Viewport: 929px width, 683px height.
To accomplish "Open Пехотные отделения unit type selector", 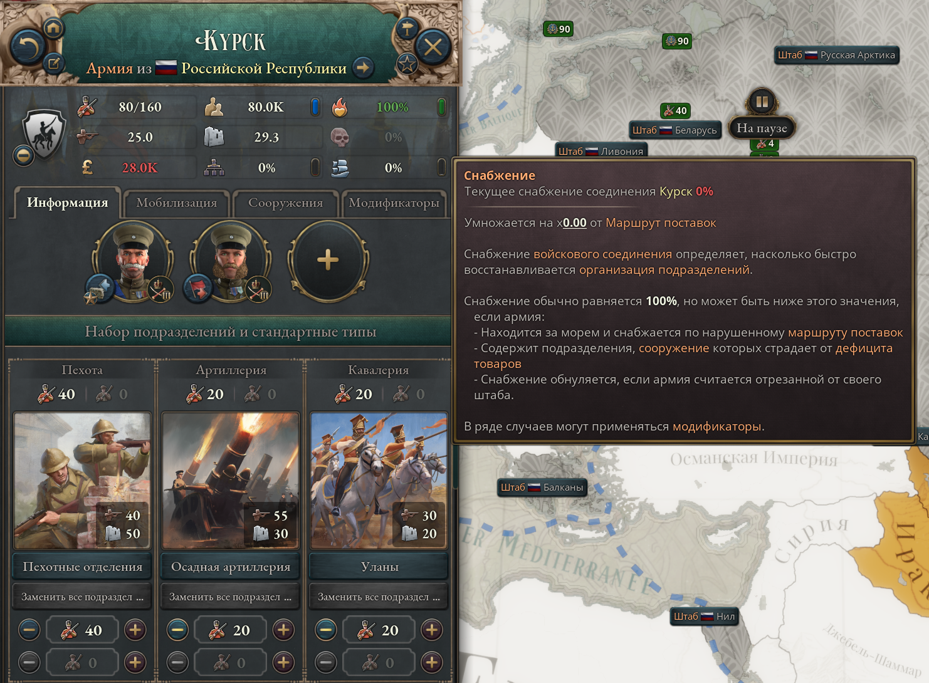I will tap(82, 566).
